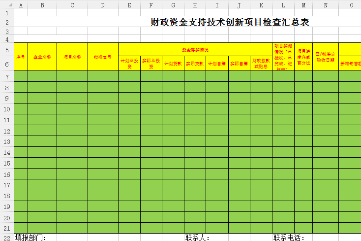Click the 实际总投资 subheader cell

(x=151, y=64)
